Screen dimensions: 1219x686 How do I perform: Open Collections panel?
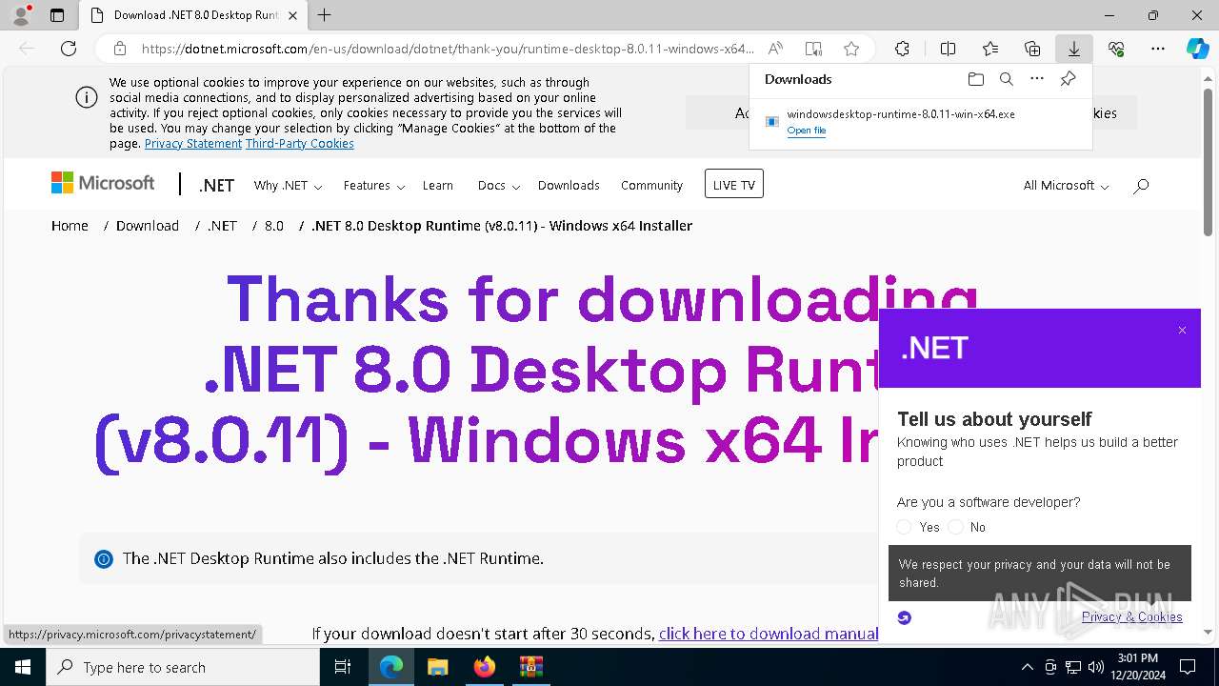(1032, 49)
